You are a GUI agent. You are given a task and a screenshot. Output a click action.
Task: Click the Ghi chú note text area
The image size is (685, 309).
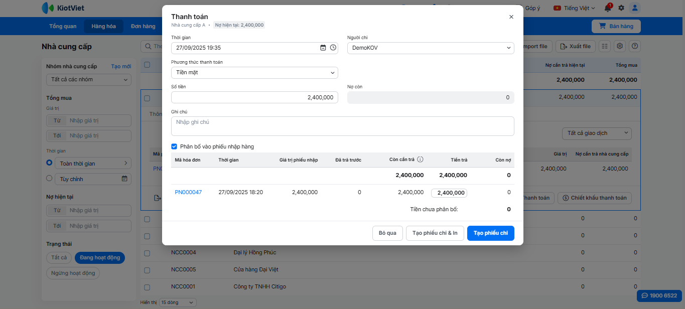(x=342, y=126)
